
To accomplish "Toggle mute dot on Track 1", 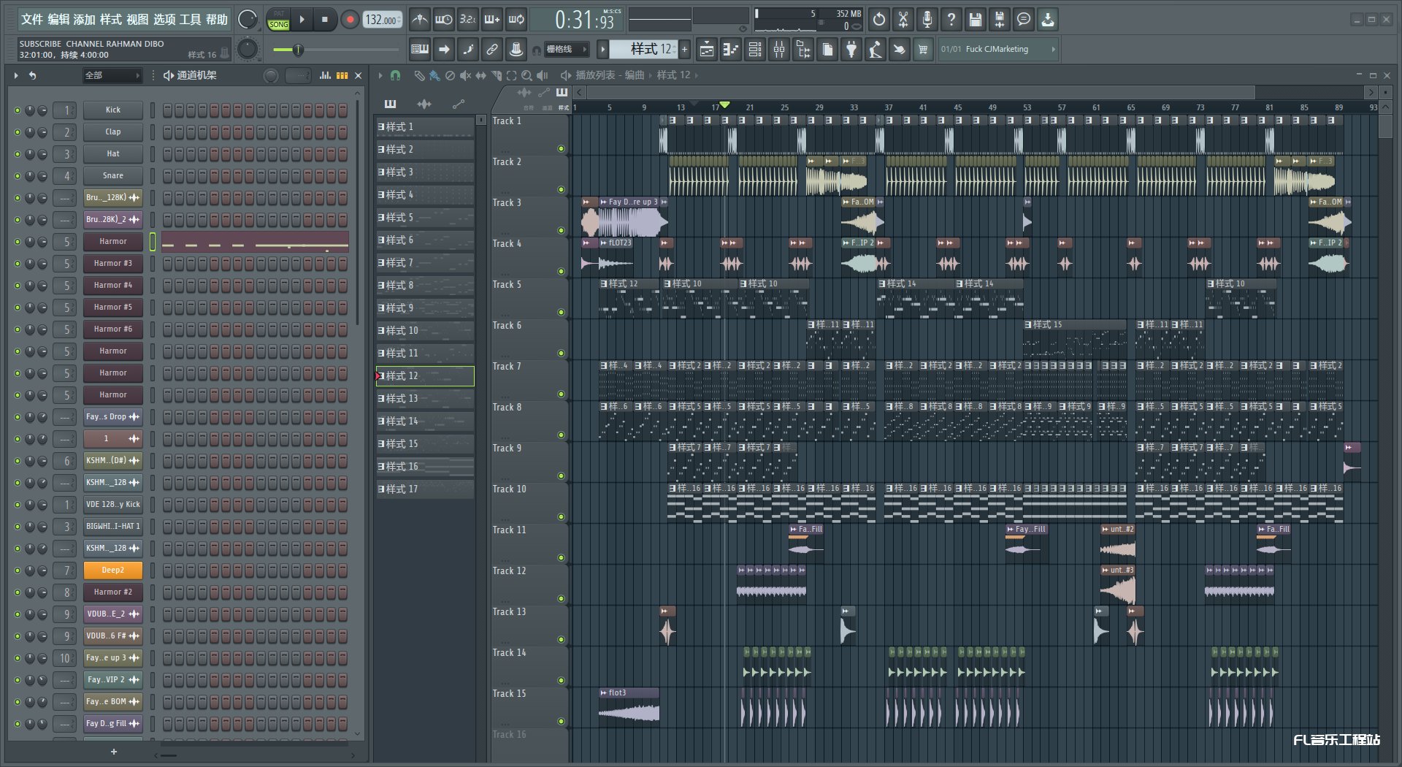I will click(x=561, y=148).
